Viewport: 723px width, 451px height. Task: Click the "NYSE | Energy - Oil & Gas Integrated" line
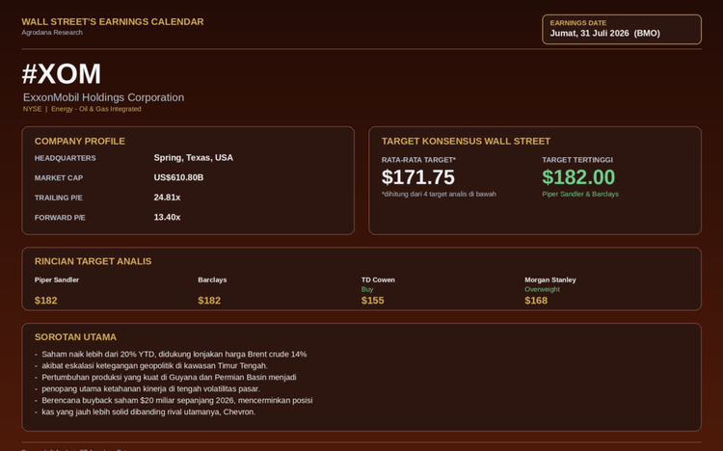pyautogui.click(x=82, y=109)
